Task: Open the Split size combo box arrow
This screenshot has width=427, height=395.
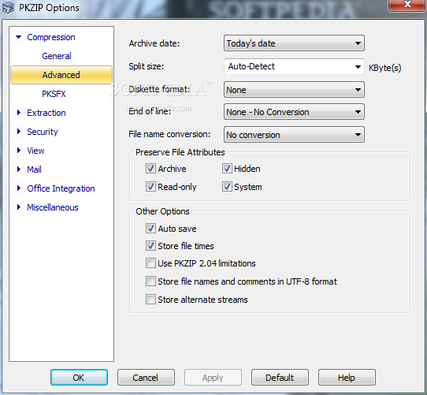Action: coord(358,66)
